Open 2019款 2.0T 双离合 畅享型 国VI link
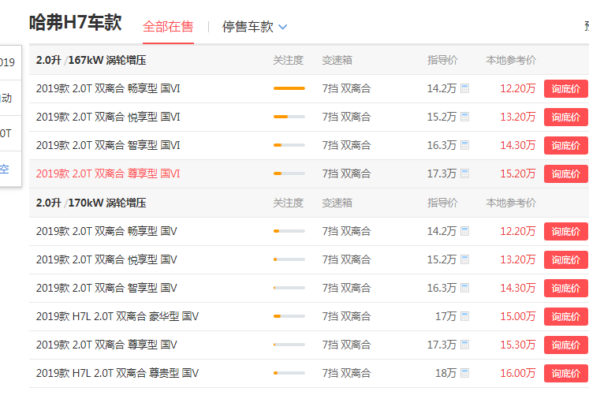 pos(108,88)
